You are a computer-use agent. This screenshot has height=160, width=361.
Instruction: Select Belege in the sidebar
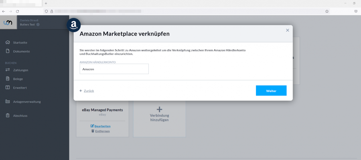[18, 79]
